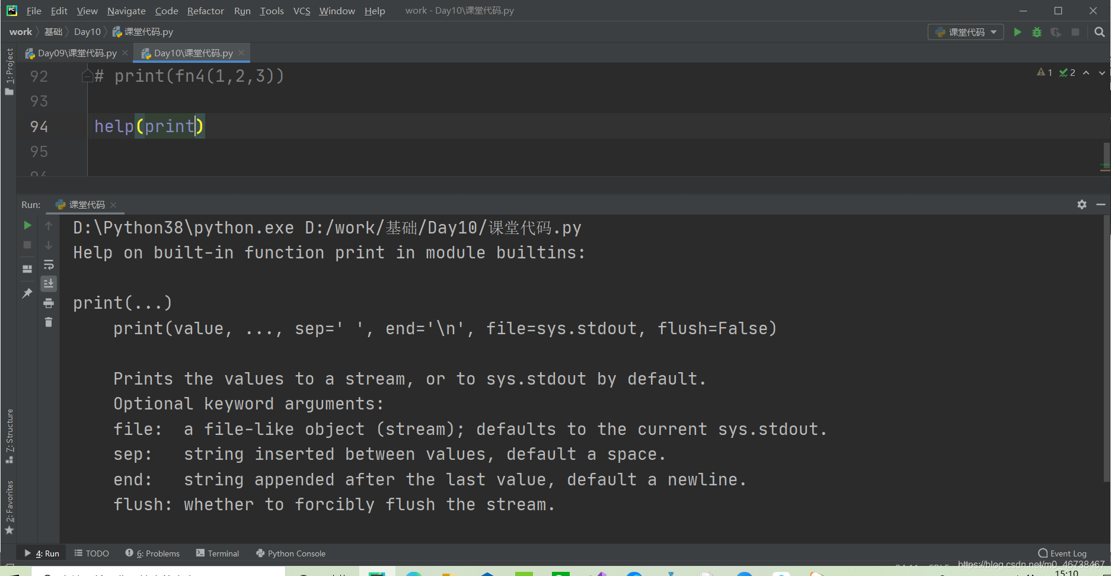
Task: Hide the Run tool window
Action: (x=1101, y=204)
